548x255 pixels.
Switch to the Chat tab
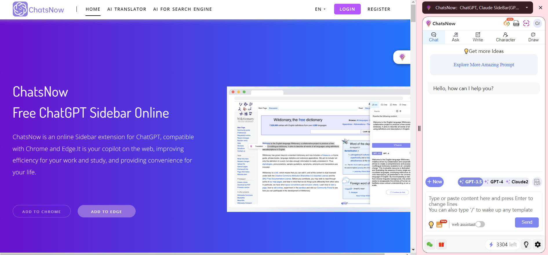point(434,37)
